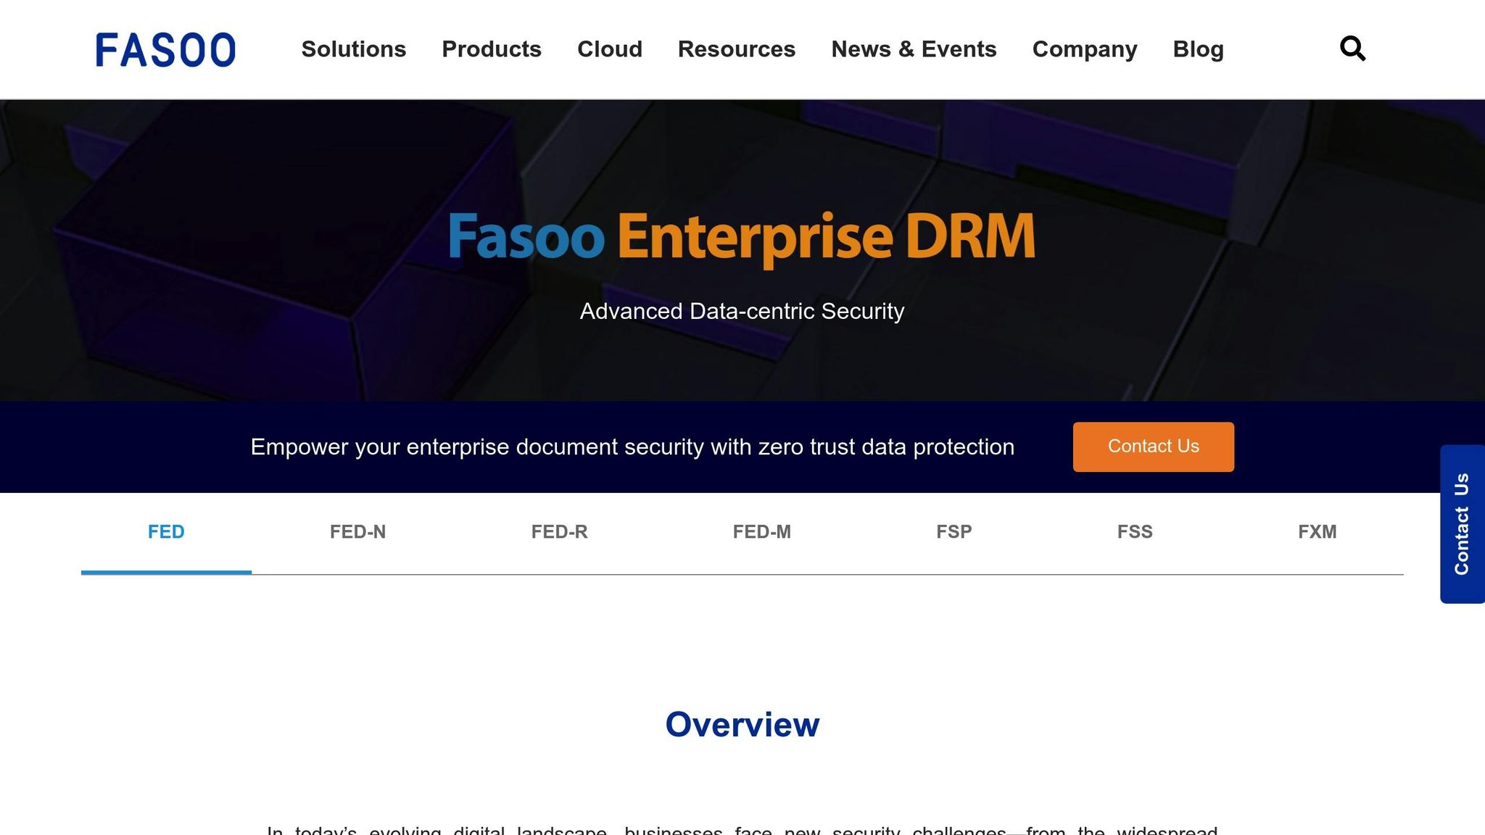Open the Resources menu

tap(737, 49)
